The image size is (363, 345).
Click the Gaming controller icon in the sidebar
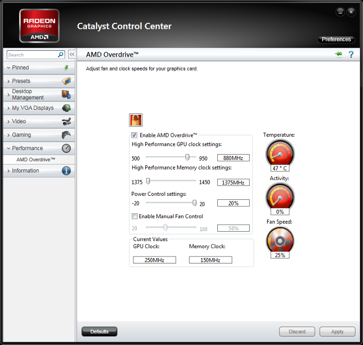(x=66, y=135)
